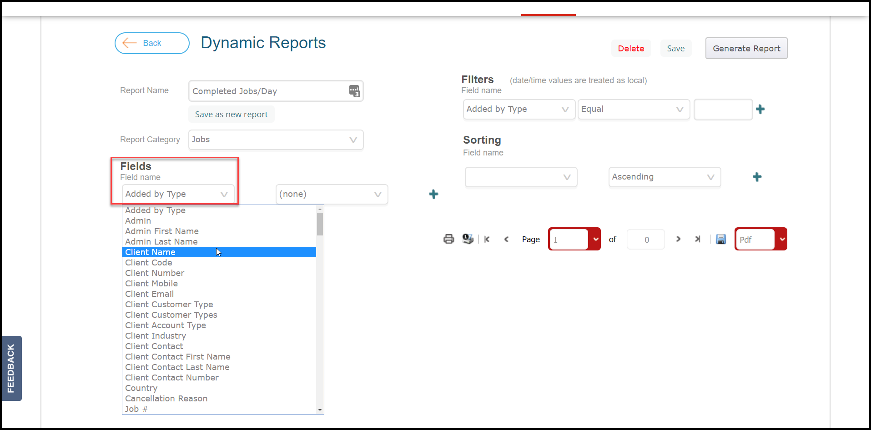Choose 'Client Mobile' list option
Image resolution: width=871 pixels, height=430 pixels.
coord(219,284)
